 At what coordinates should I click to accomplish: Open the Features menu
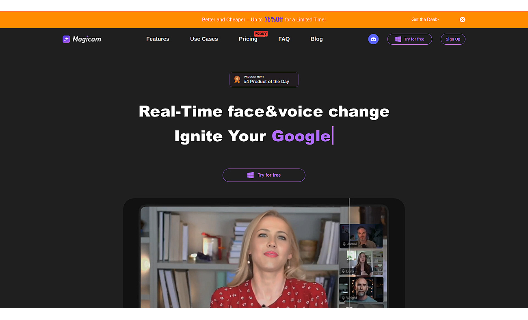(158, 39)
